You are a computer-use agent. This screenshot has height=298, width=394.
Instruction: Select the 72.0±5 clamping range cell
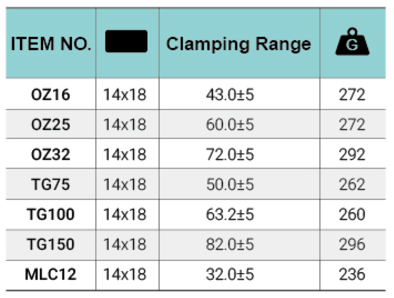coord(230,154)
